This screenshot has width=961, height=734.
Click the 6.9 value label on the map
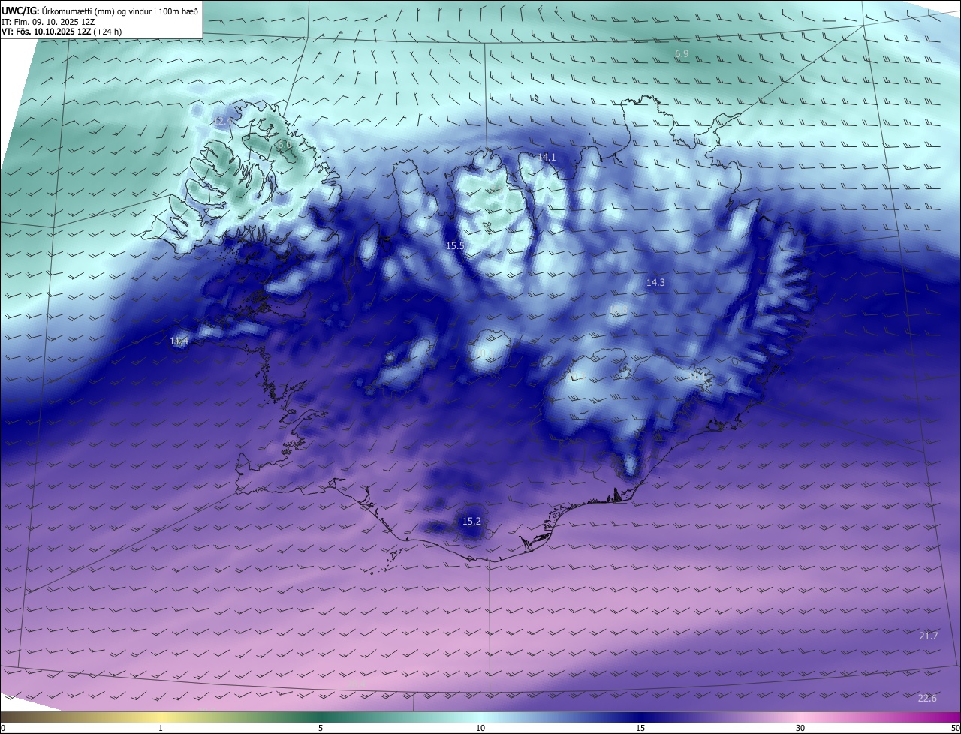click(682, 53)
